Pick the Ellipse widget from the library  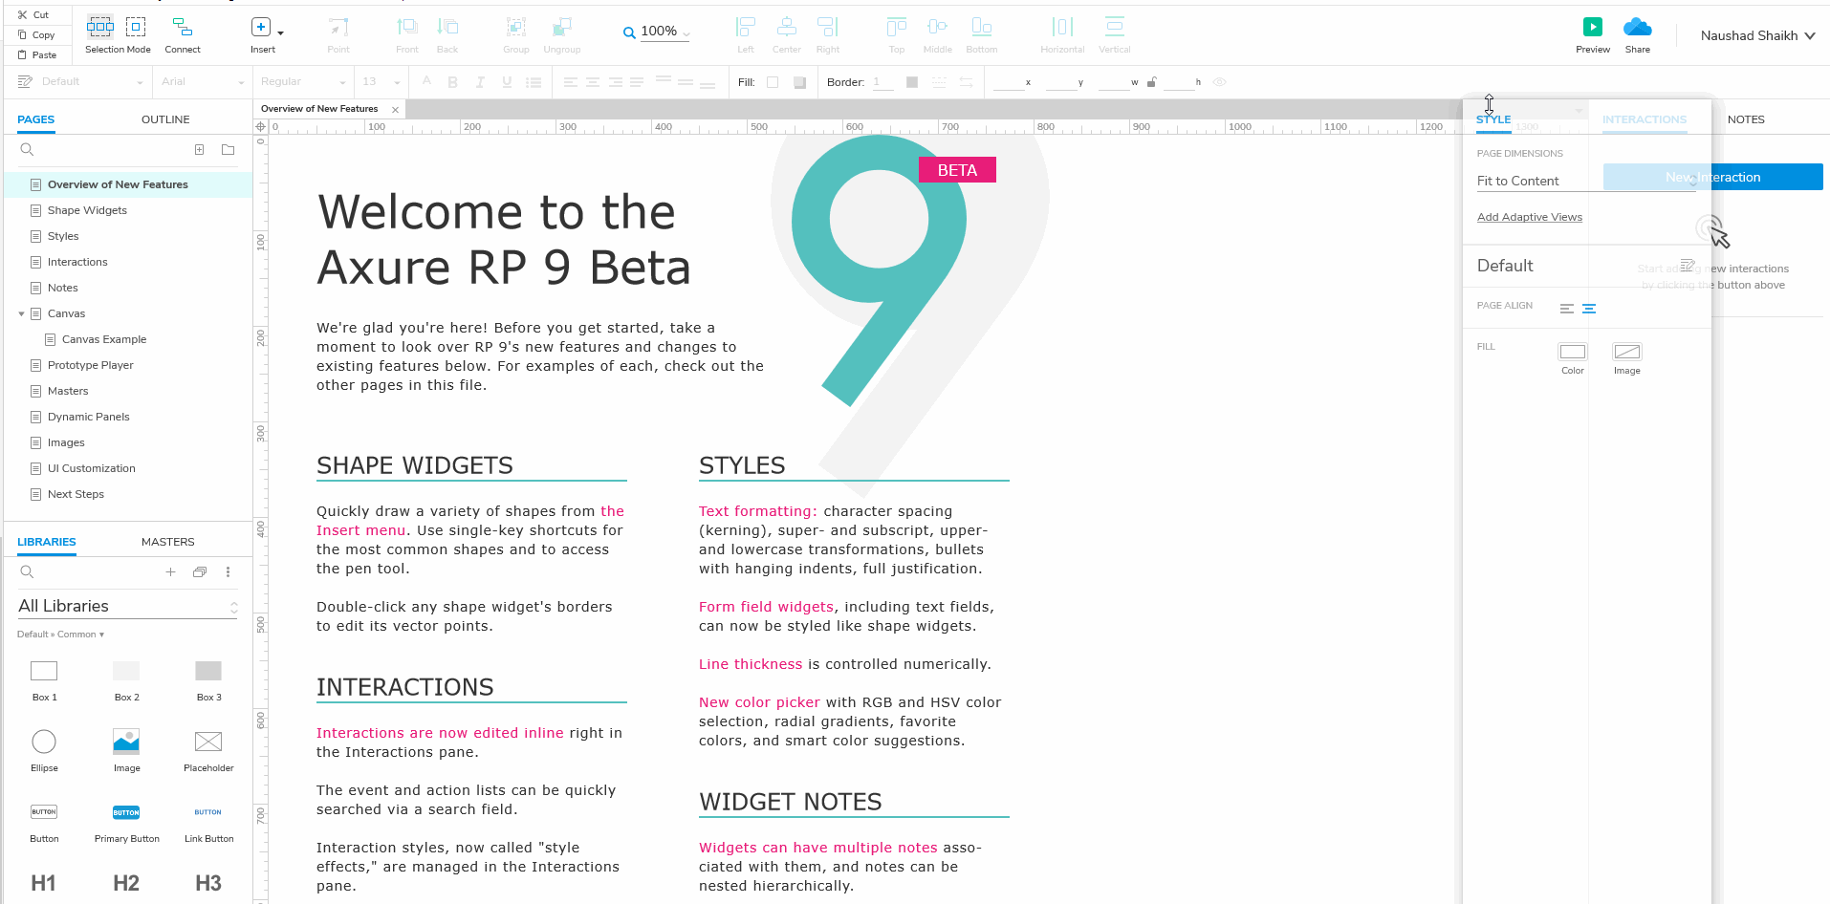pyautogui.click(x=44, y=743)
